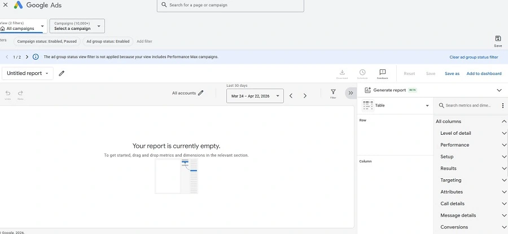Go to the next date range
This screenshot has width=508, height=234.
click(305, 96)
